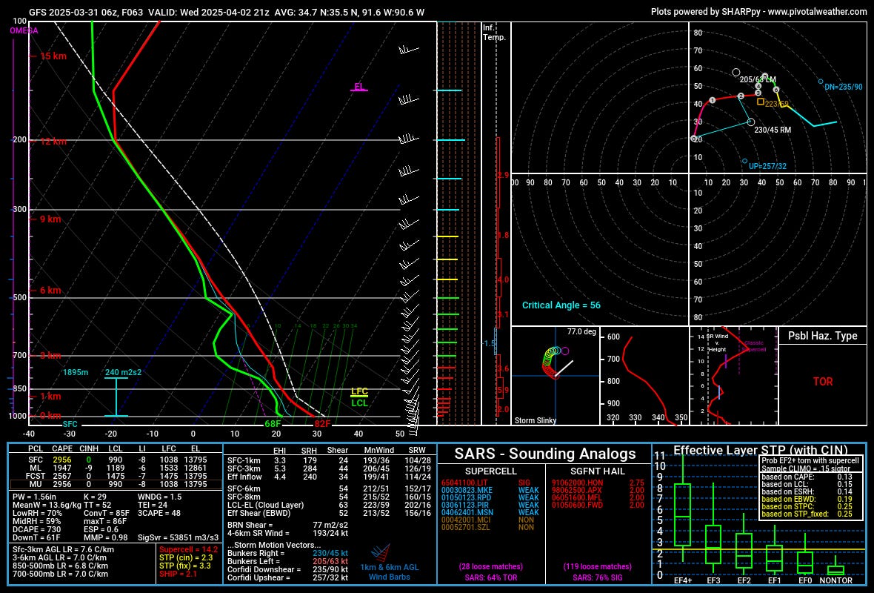Click the red 15 km height label
Screen dimensions: 874x593
[x=53, y=56]
